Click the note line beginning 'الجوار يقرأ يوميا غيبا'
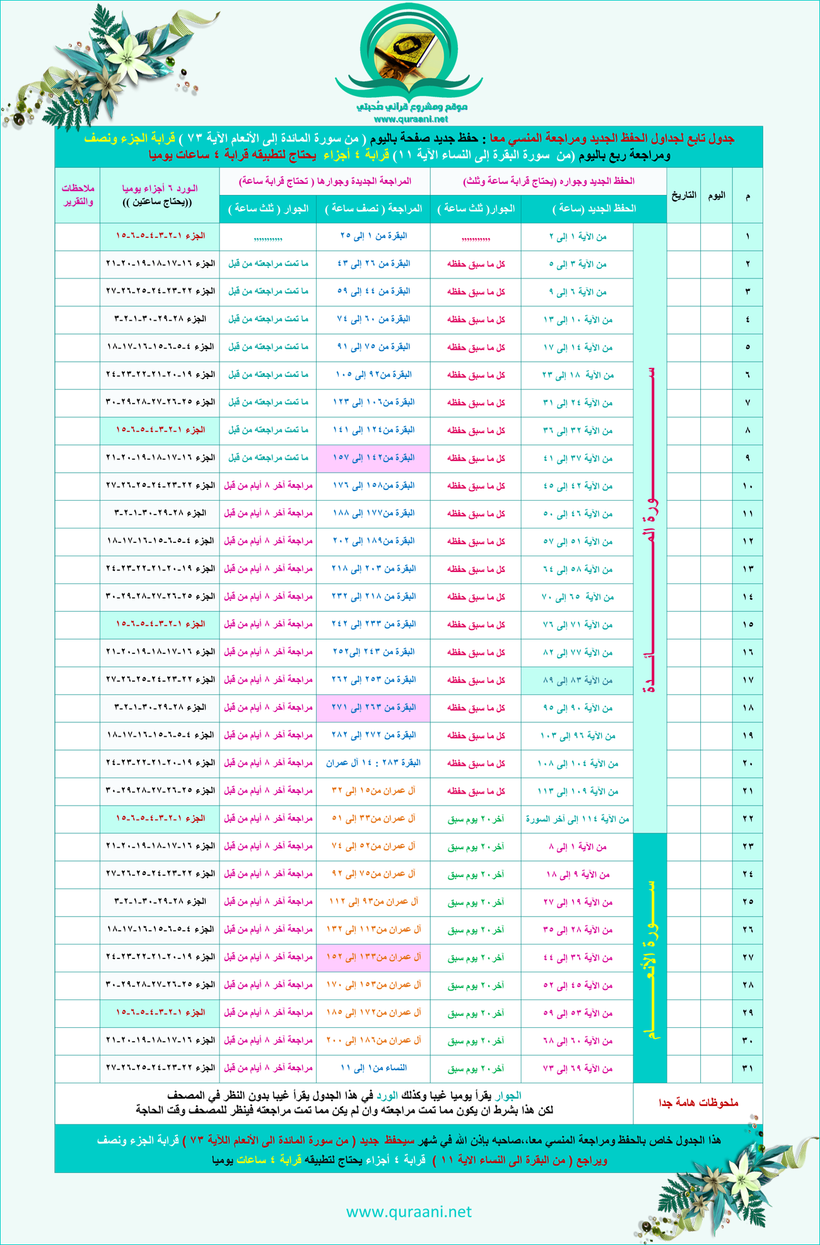 (344, 1095)
